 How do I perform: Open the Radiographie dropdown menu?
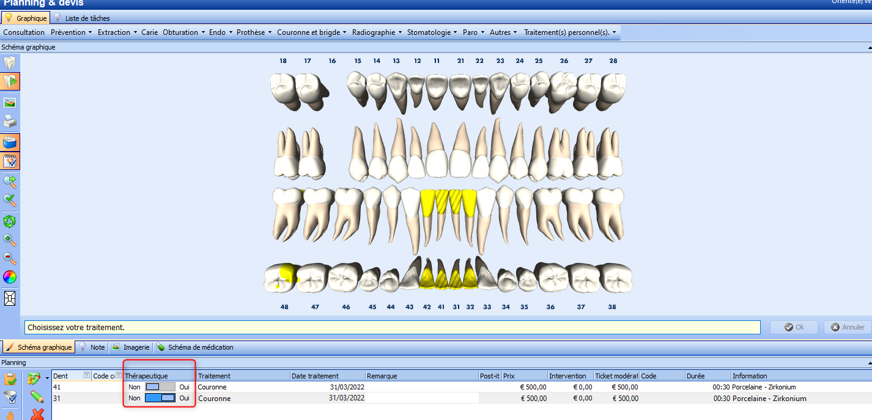coord(377,32)
